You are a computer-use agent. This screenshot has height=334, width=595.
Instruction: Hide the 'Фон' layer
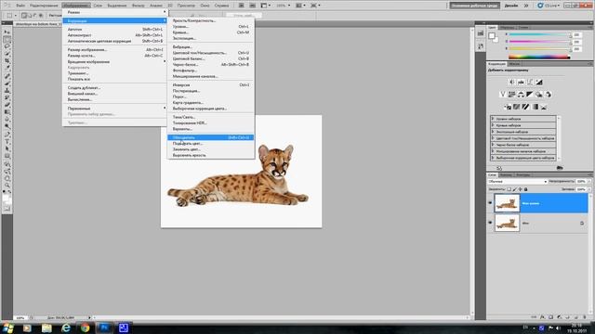coord(490,223)
